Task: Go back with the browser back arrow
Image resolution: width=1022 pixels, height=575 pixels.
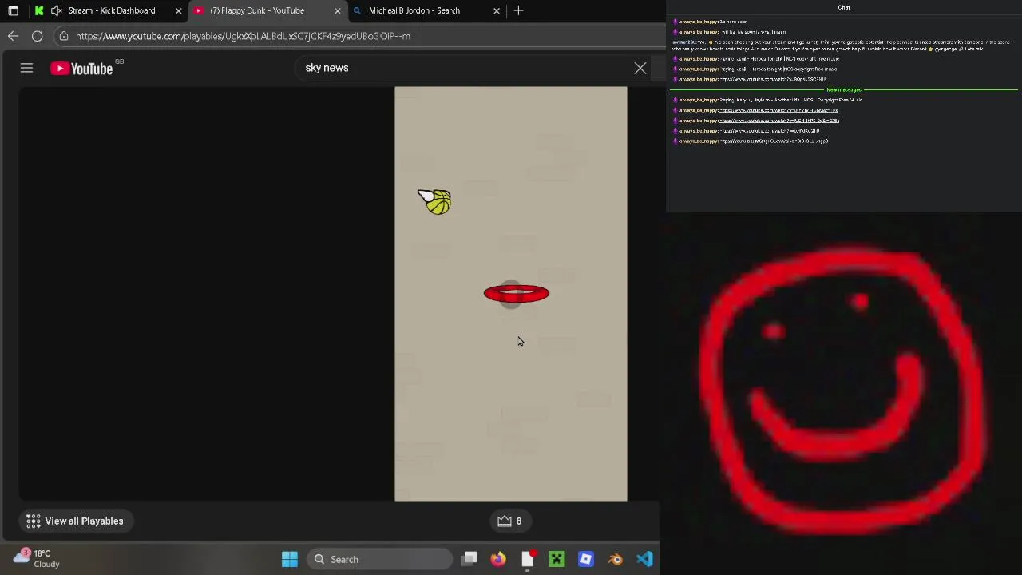Action: pyautogui.click(x=13, y=36)
